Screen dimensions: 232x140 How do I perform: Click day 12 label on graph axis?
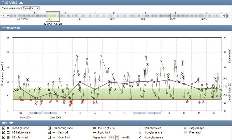214,113
